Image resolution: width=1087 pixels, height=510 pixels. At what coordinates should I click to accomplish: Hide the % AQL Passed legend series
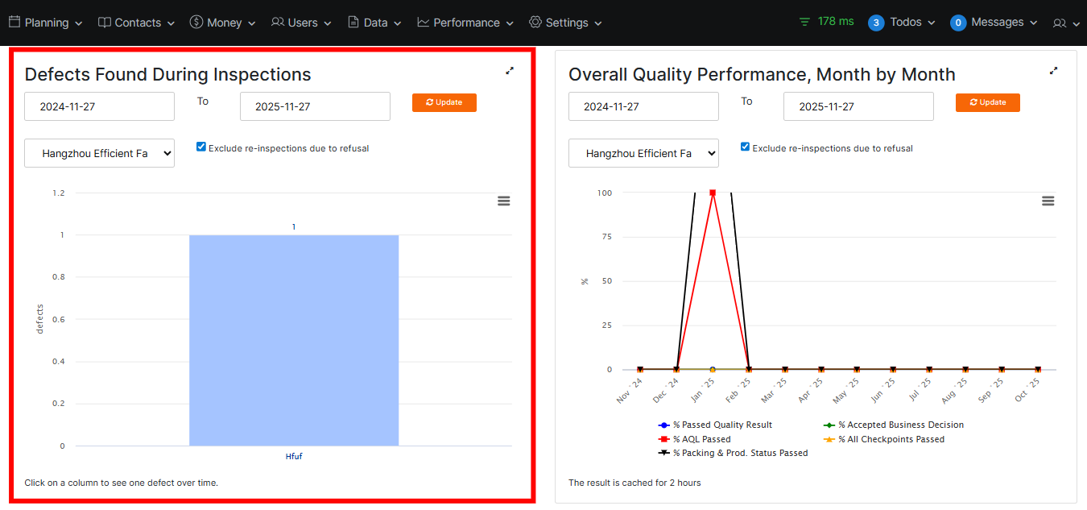pos(701,439)
